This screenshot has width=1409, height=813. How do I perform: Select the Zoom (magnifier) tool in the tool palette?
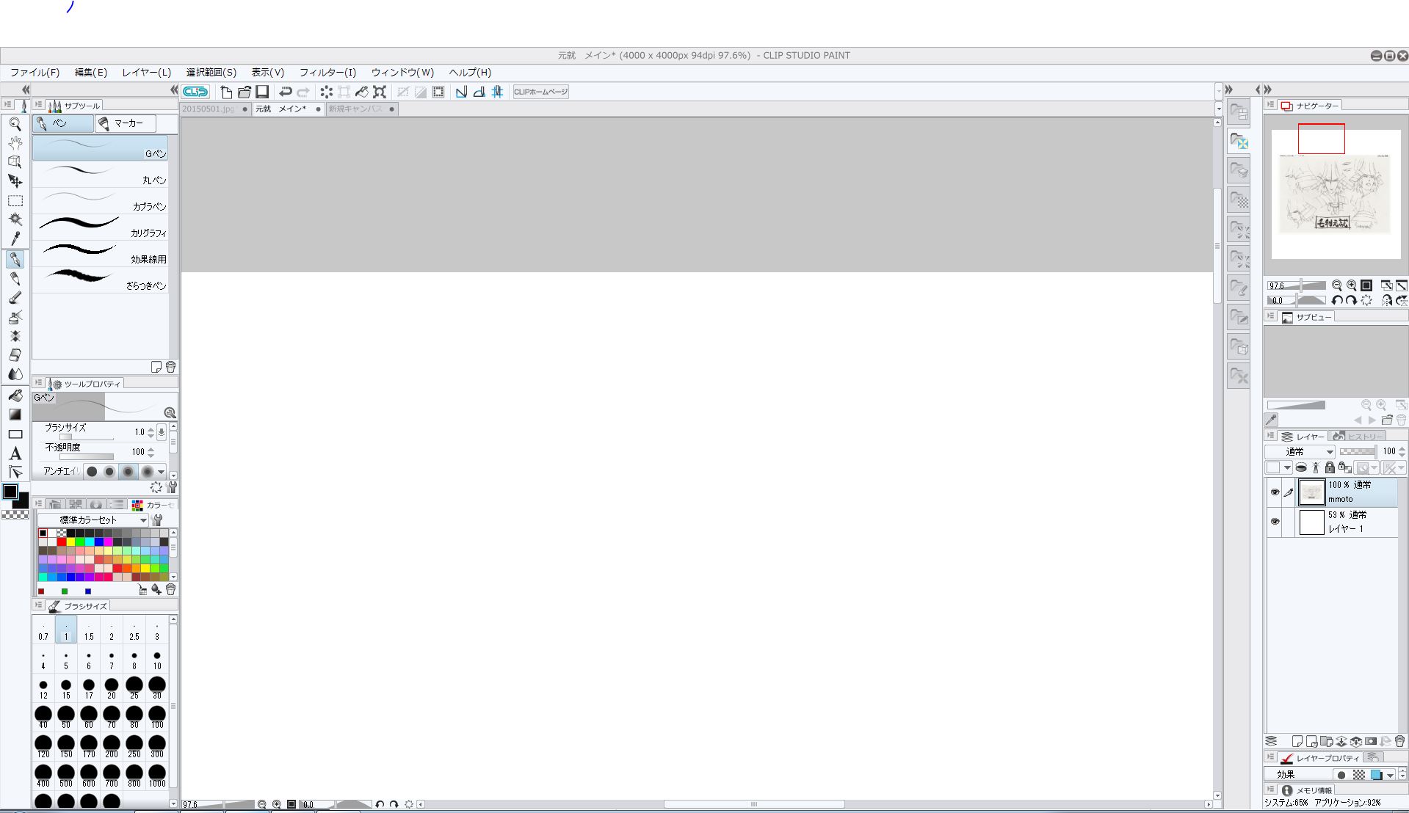[15, 124]
